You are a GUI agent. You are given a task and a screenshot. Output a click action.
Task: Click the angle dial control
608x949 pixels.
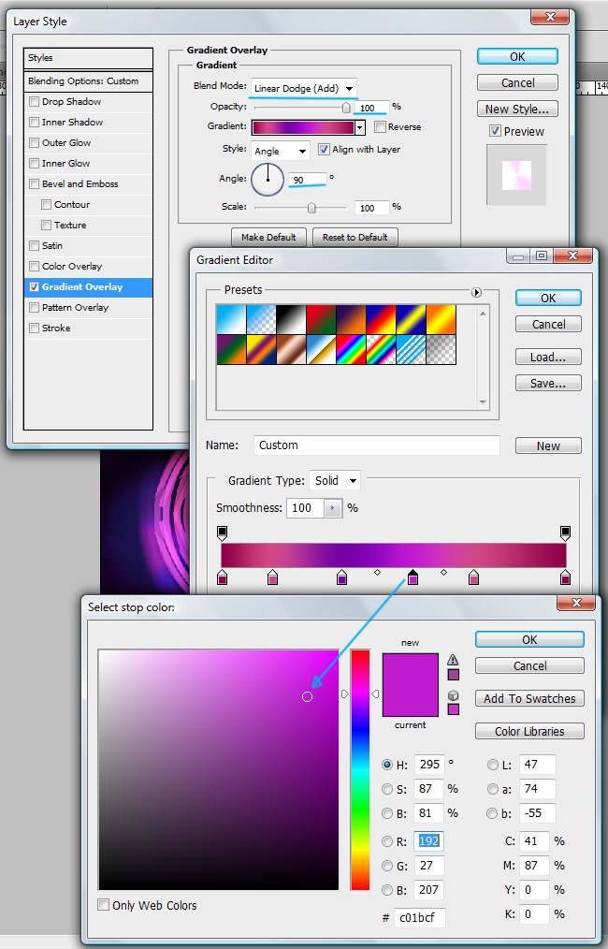click(268, 179)
